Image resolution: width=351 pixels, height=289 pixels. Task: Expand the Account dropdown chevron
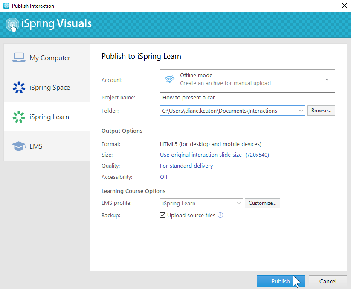(x=327, y=79)
